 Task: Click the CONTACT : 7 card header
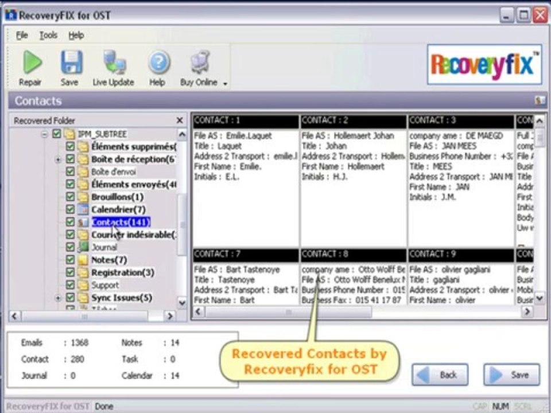tap(246, 255)
